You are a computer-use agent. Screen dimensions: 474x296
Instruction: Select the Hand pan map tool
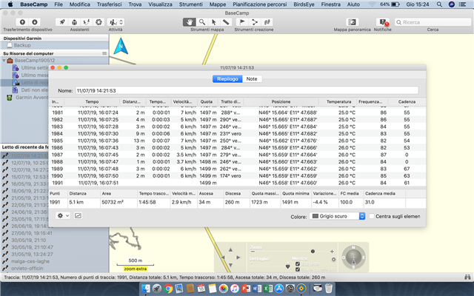click(190, 22)
